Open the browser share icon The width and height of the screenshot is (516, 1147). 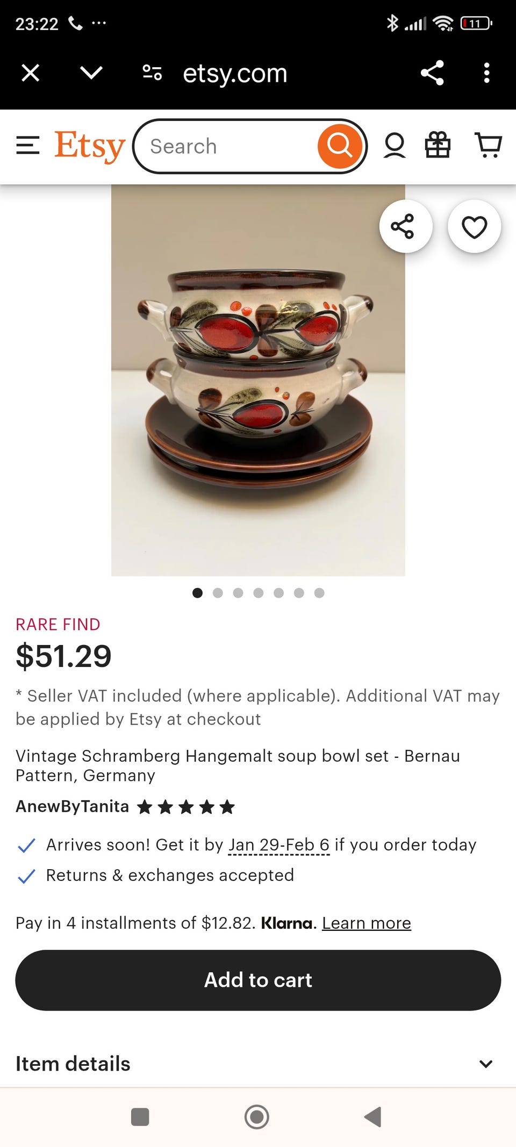pyautogui.click(x=432, y=73)
